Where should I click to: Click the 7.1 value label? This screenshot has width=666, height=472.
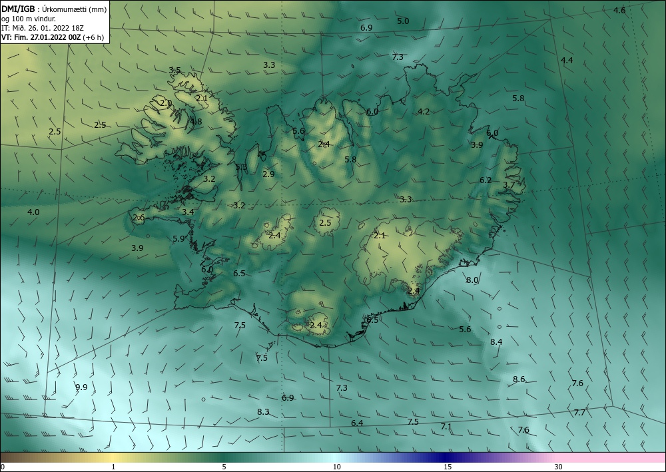tap(446, 427)
